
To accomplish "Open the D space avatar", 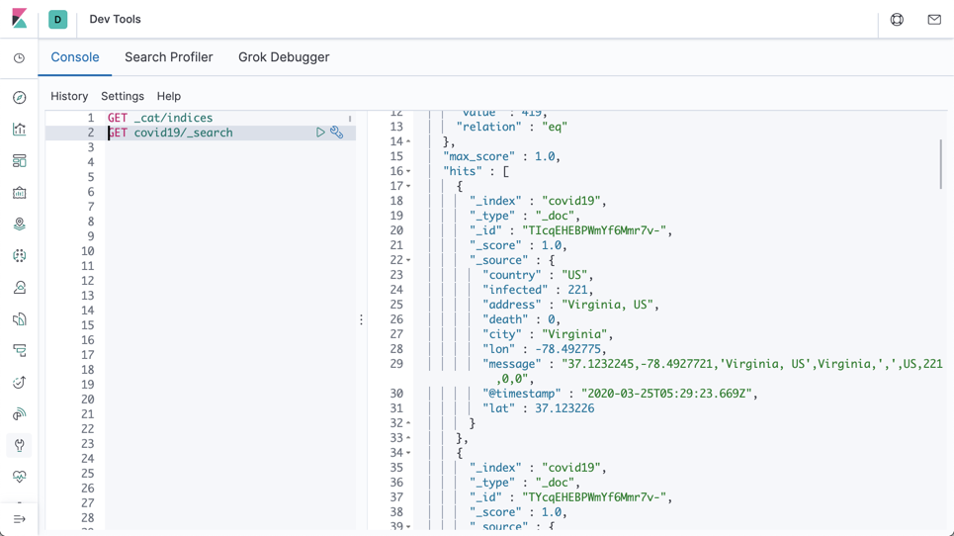I will [57, 20].
